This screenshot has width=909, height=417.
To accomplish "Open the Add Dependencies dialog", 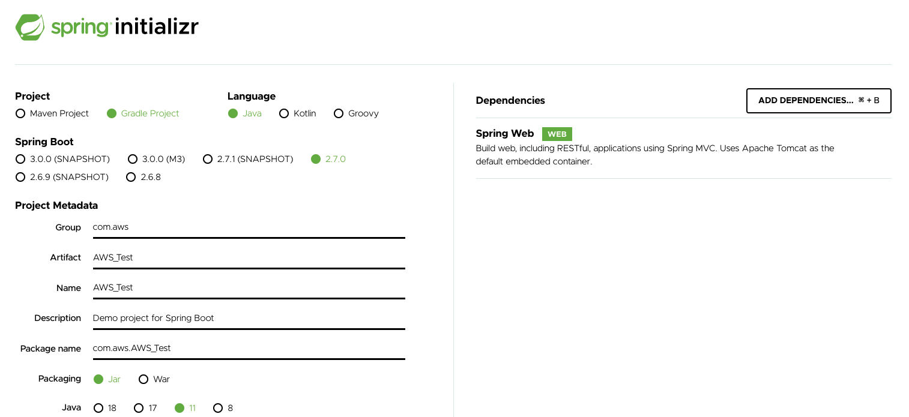I will point(819,101).
